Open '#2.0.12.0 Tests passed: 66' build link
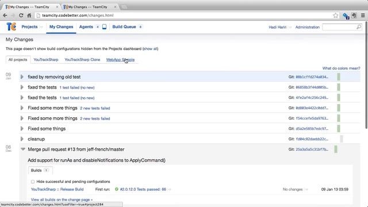The image size is (368, 207). 143,189
